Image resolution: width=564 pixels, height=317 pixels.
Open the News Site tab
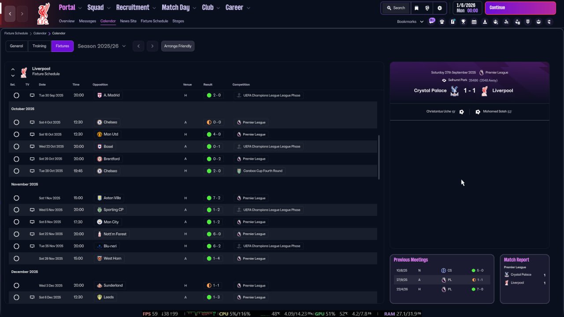pyautogui.click(x=128, y=21)
